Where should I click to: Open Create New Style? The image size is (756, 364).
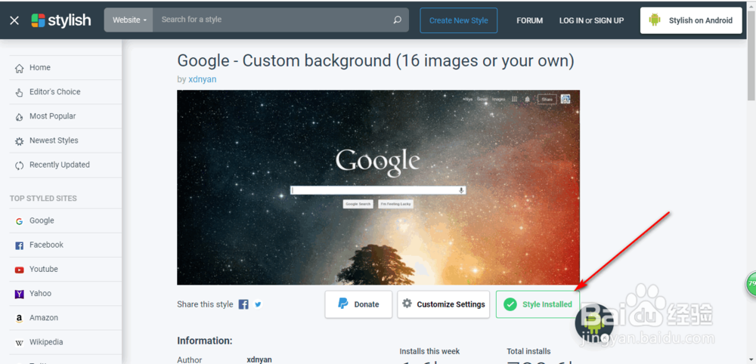(459, 20)
